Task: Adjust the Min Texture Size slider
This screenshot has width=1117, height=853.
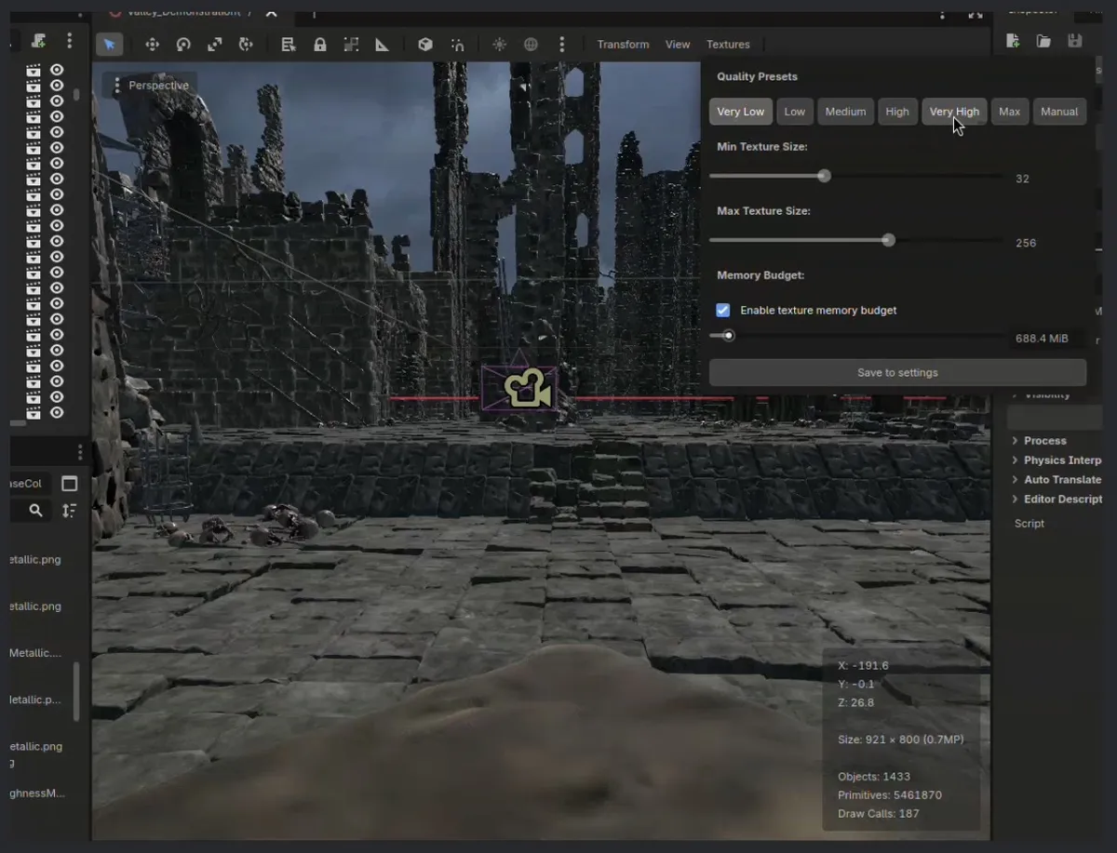Action: pos(856,176)
